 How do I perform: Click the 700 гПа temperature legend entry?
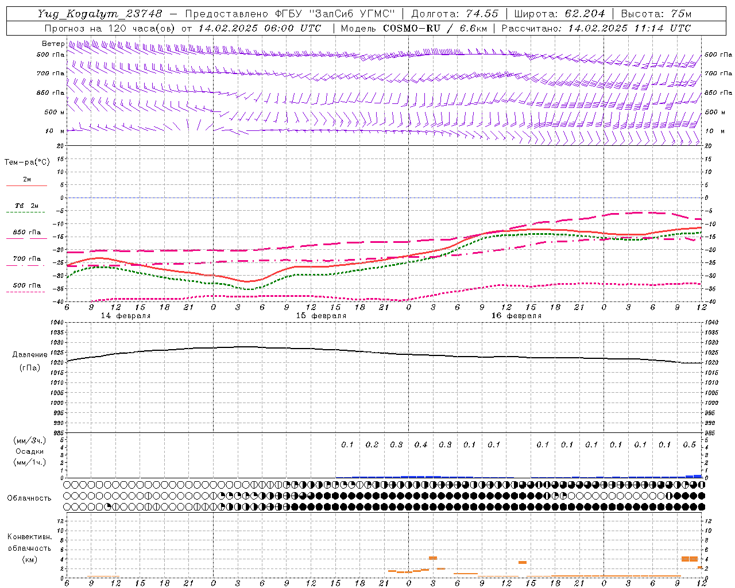click(26, 261)
